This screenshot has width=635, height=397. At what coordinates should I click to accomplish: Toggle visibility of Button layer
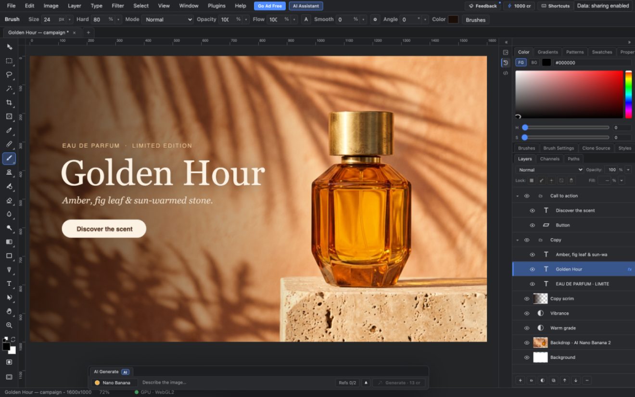(533, 225)
